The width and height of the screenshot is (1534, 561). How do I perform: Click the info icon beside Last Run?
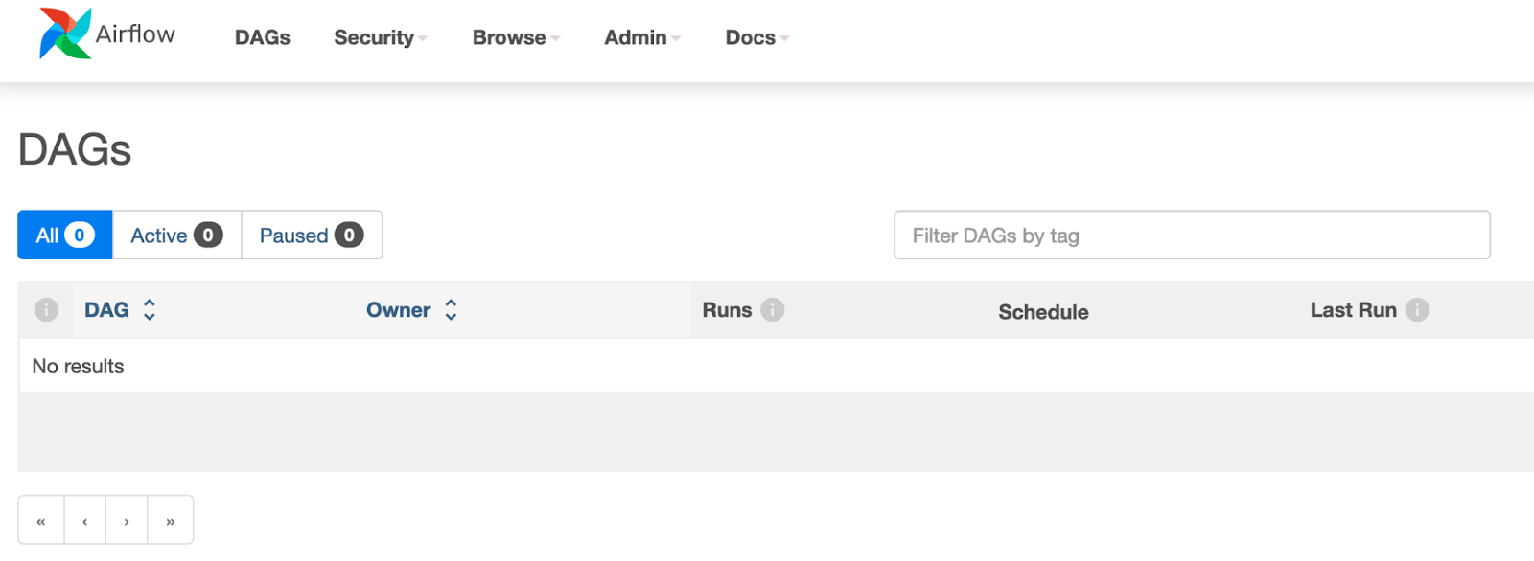1417,310
